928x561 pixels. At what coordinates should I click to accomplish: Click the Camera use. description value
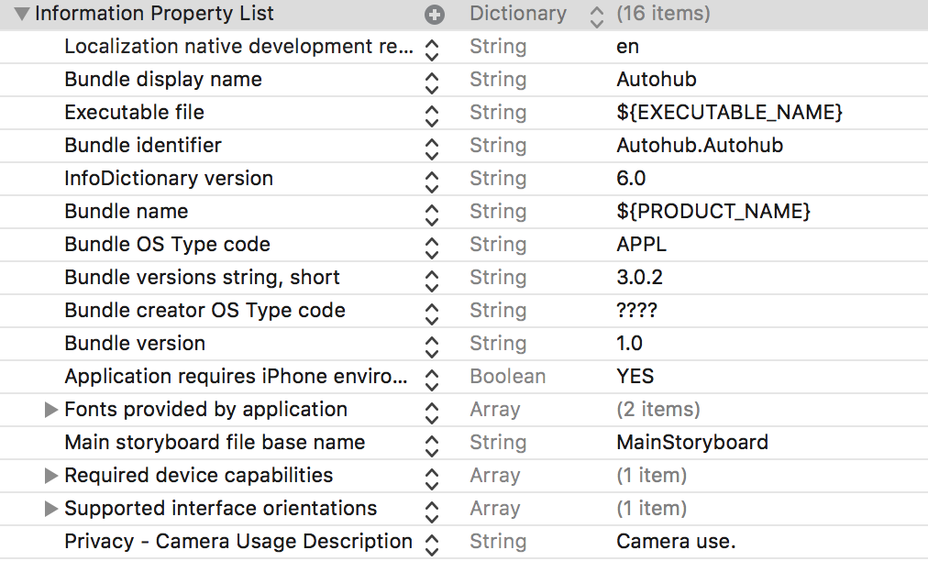(676, 542)
